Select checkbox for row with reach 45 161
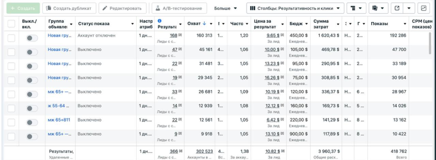Screen dimensions: 436x160 coord(11,52)
